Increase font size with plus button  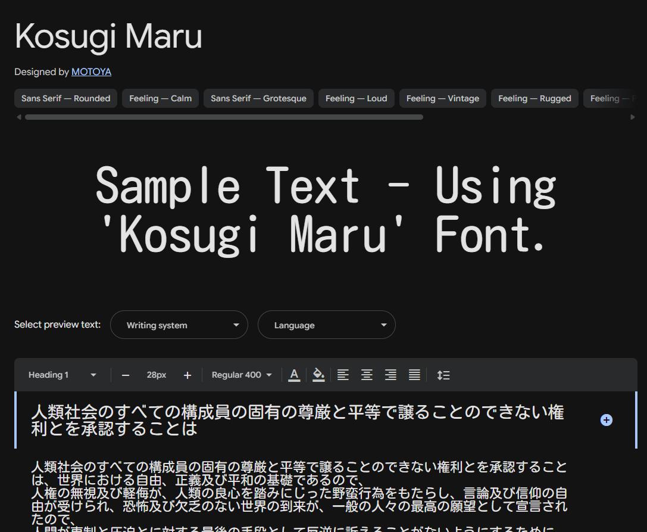(187, 375)
